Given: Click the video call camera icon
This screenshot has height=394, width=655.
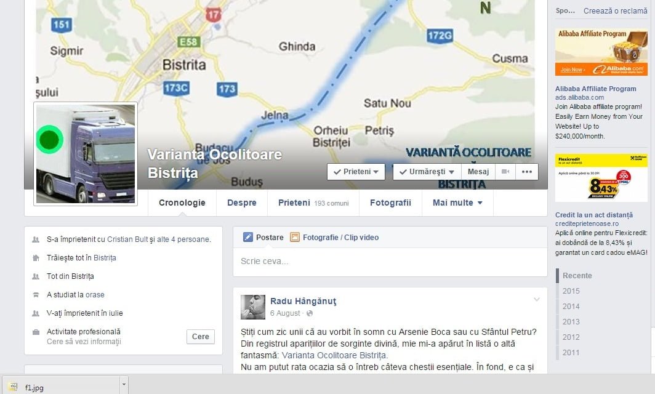Looking at the screenshot, I should click(505, 172).
